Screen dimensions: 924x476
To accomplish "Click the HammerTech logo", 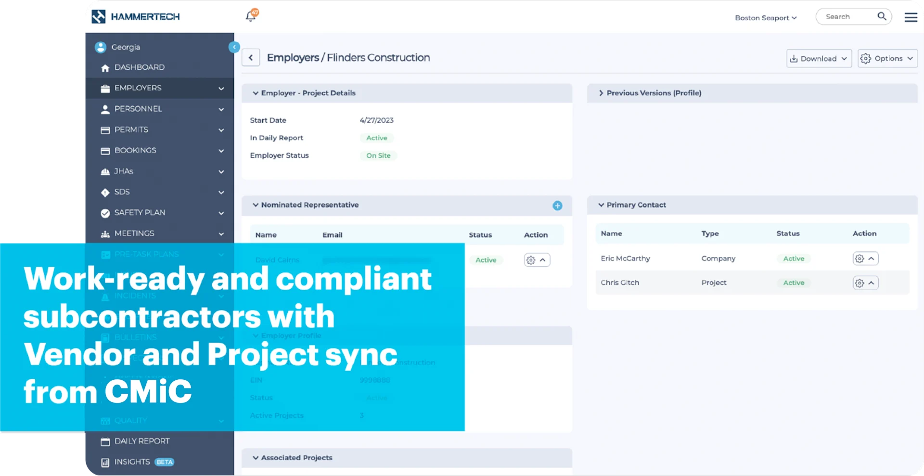I will pos(135,17).
